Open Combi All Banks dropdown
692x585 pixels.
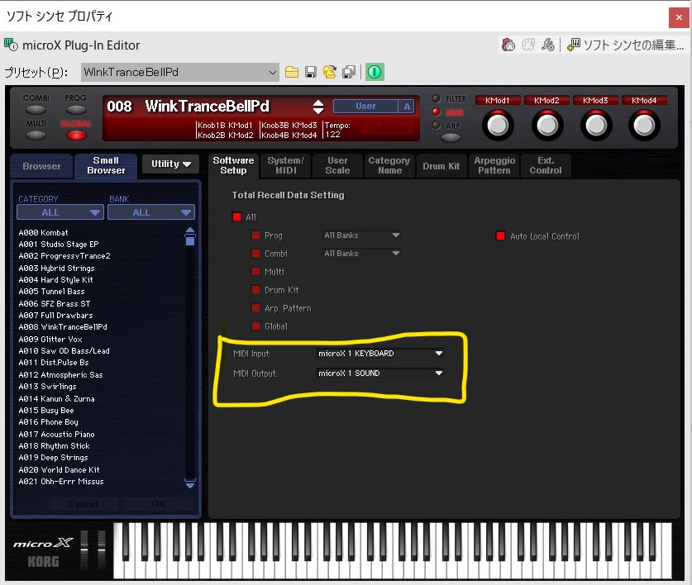tap(362, 253)
